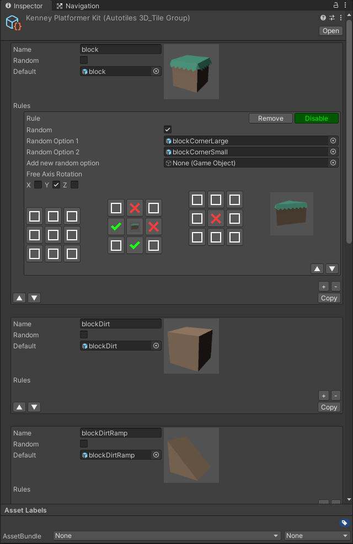
Task: Click the blockDirtRamp preview thumbnail
Action: pyautogui.click(x=191, y=455)
